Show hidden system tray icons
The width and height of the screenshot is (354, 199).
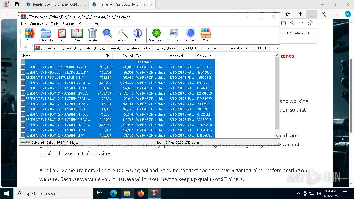[x=298, y=193]
